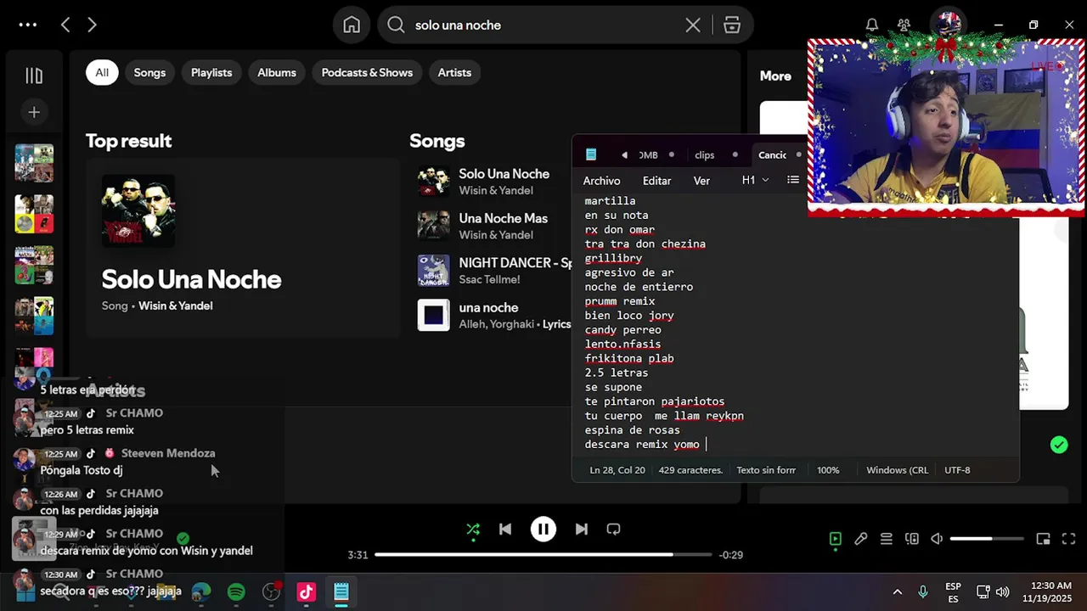1087x611 pixels.
Task: Clear the search field with the X
Action: (x=693, y=25)
